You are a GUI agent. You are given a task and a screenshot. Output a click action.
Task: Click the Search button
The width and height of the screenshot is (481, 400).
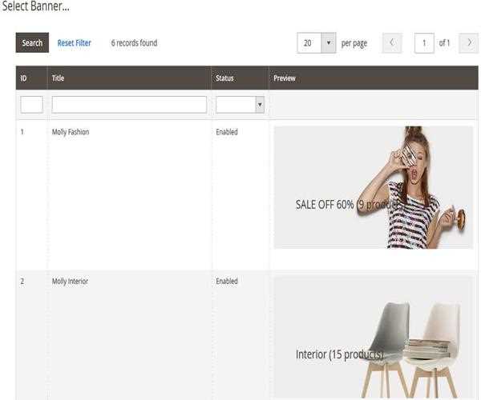32,43
